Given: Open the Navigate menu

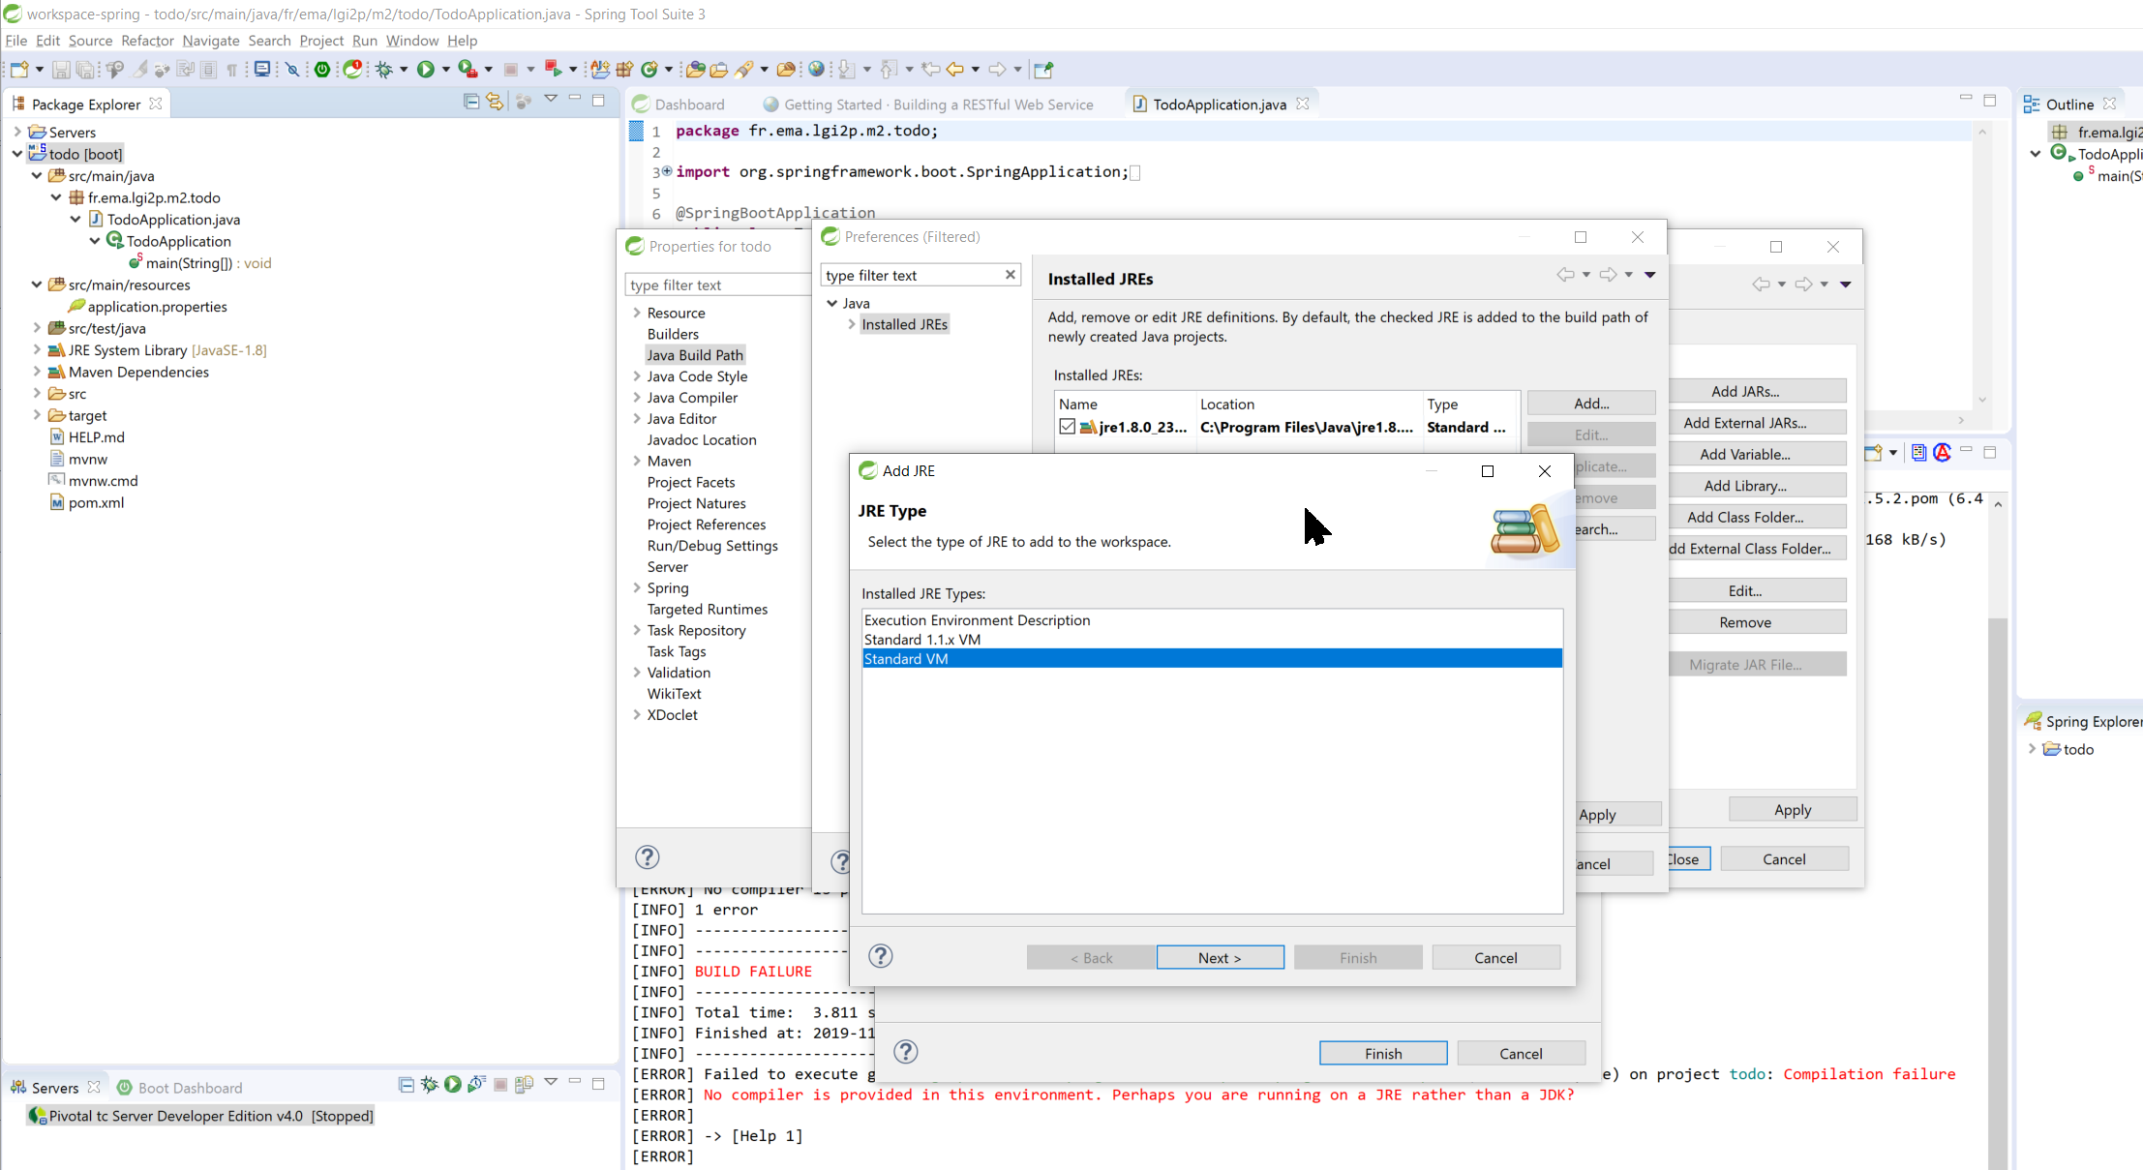Looking at the screenshot, I should point(211,41).
